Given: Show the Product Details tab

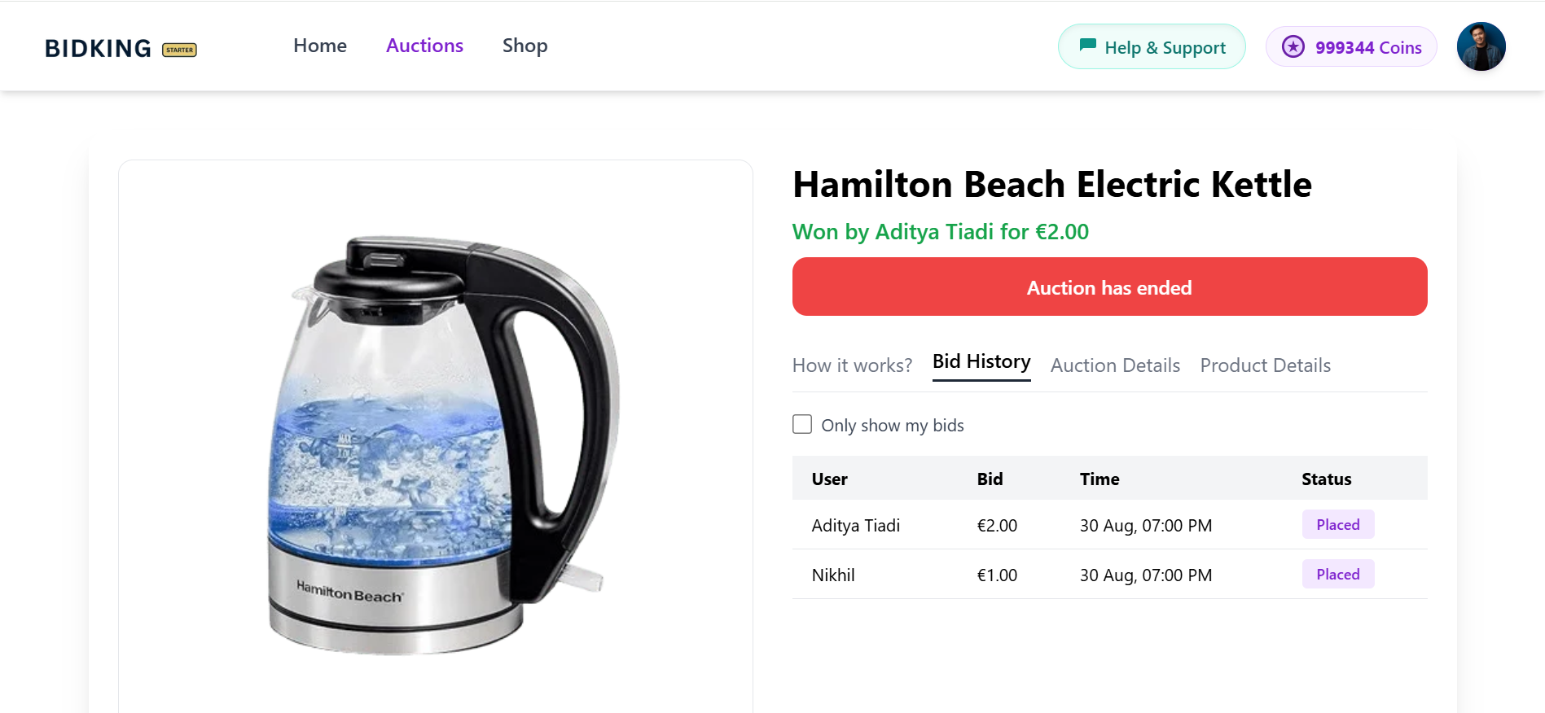Looking at the screenshot, I should 1265,365.
